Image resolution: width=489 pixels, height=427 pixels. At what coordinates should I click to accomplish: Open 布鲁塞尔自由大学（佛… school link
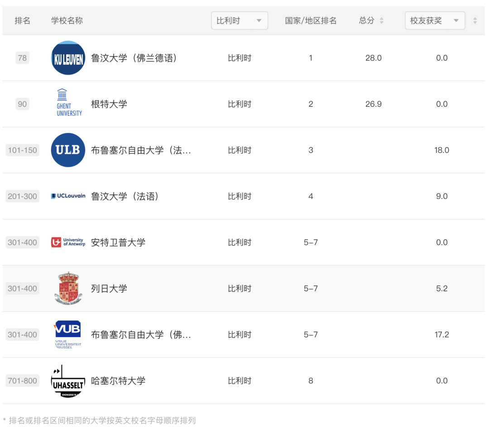[141, 335]
